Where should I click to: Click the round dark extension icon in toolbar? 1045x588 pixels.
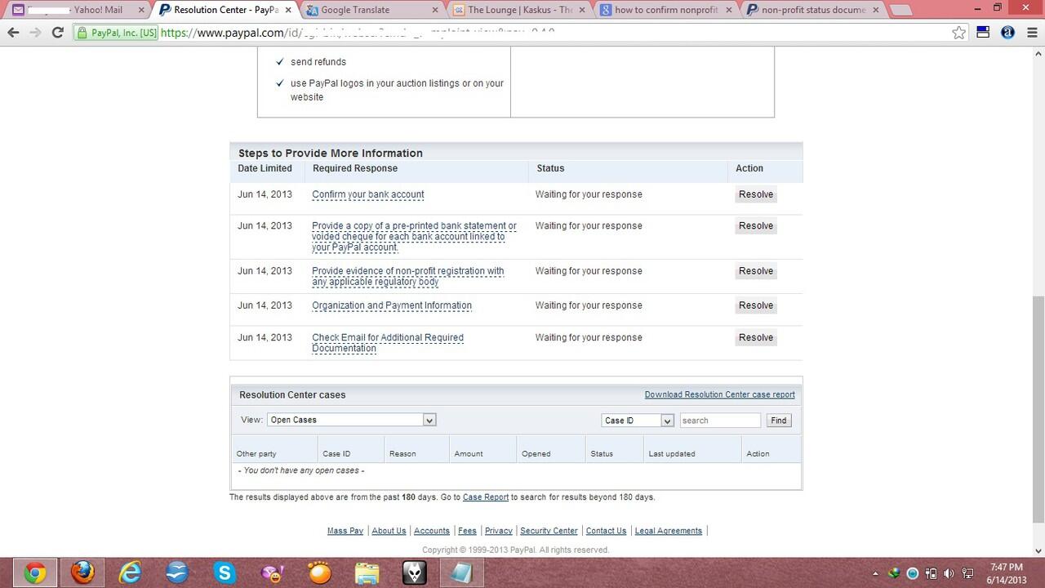(x=1007, y=33)
